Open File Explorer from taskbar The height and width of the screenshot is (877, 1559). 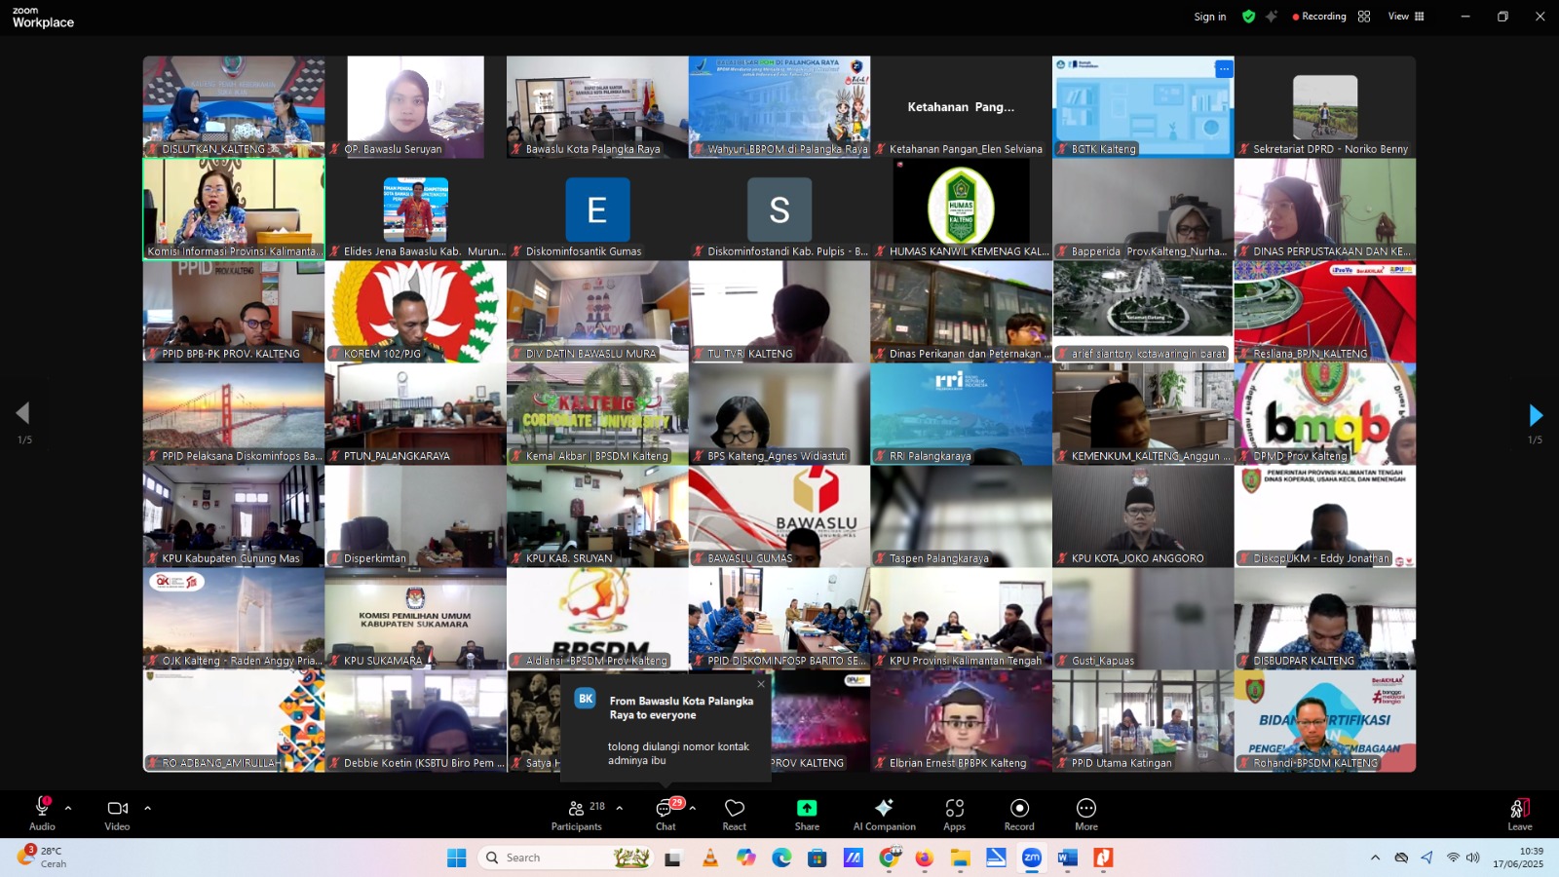tap(961, 858)
